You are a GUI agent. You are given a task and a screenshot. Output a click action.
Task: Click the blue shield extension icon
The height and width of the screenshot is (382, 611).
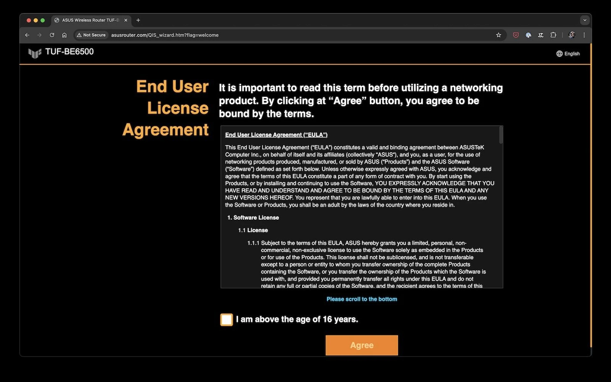(528, 35)
